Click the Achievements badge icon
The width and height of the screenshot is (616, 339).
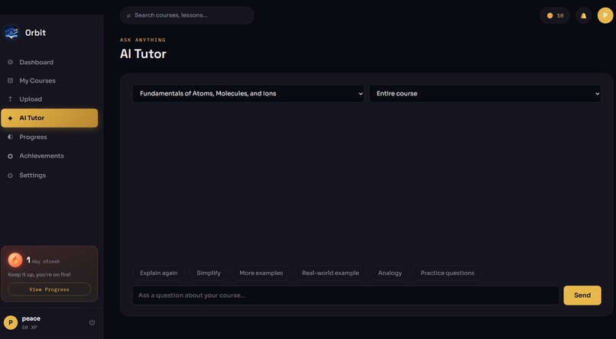[x=10, y=157]
